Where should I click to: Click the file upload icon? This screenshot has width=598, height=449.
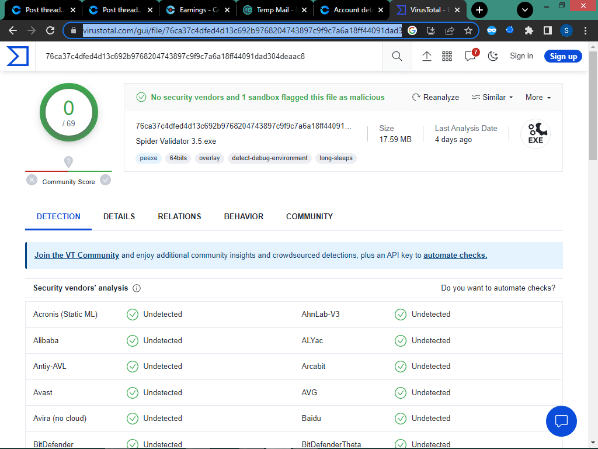point(427,56)
